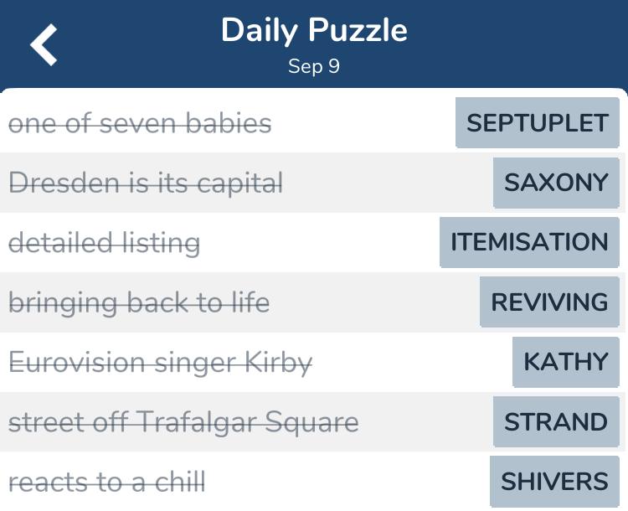Viewport: 628px width, 511px height.
Task: Click blank area in the SHIVERS clue row
Action: (x=347, y=482)
